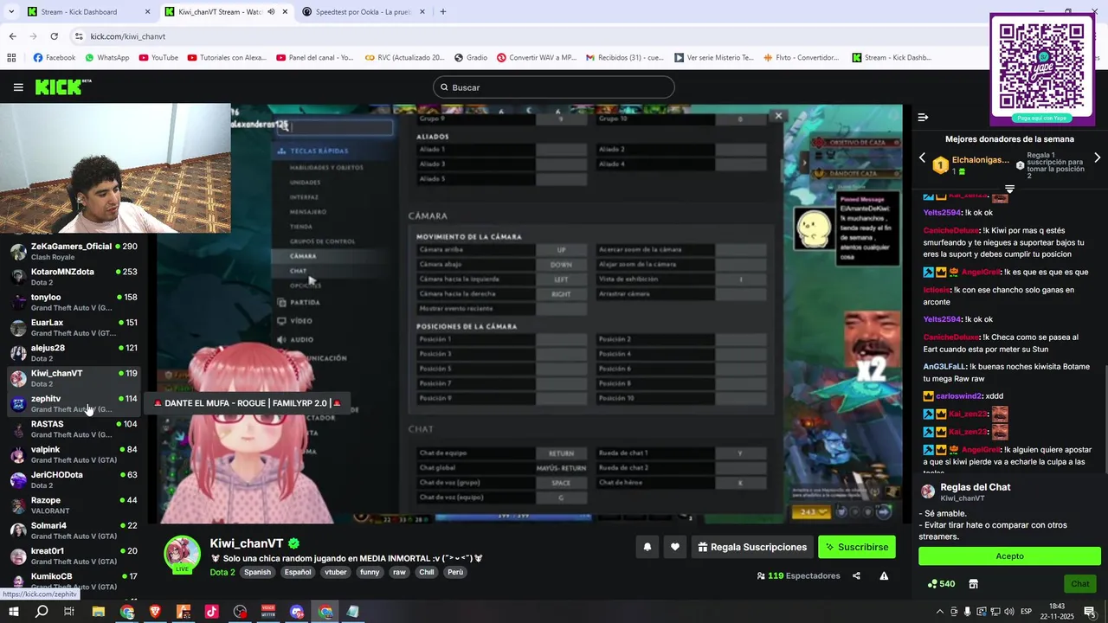
Task: Open Razope VALORANT channel in sidebar
Action: pos(74,505)
